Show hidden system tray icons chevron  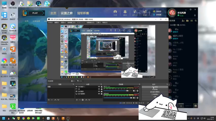(x=188, y=118)
